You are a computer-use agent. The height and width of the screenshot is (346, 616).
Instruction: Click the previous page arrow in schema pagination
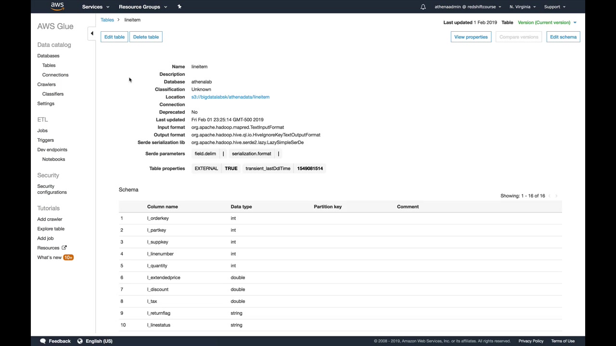click(x=549, y=196)
